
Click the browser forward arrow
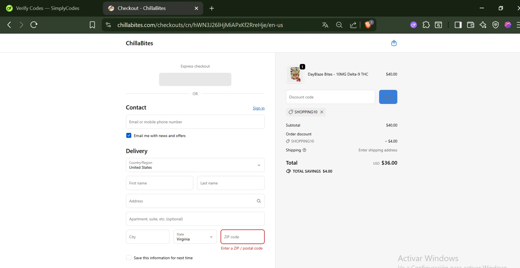(x=21, y=25)
